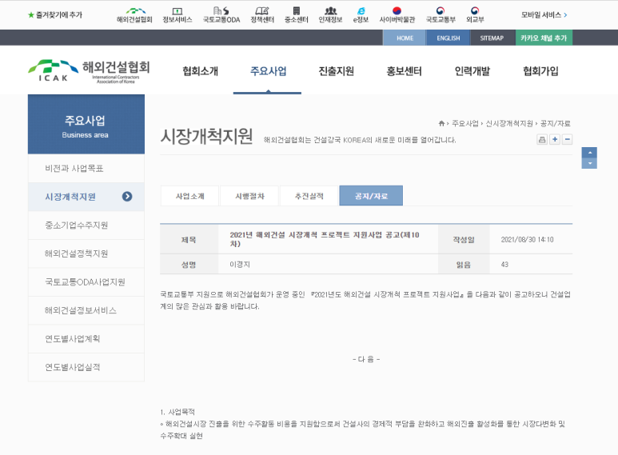The image size is (618, 455).
Task: Open the 협회소개 main menu
Action: [200, 71]
